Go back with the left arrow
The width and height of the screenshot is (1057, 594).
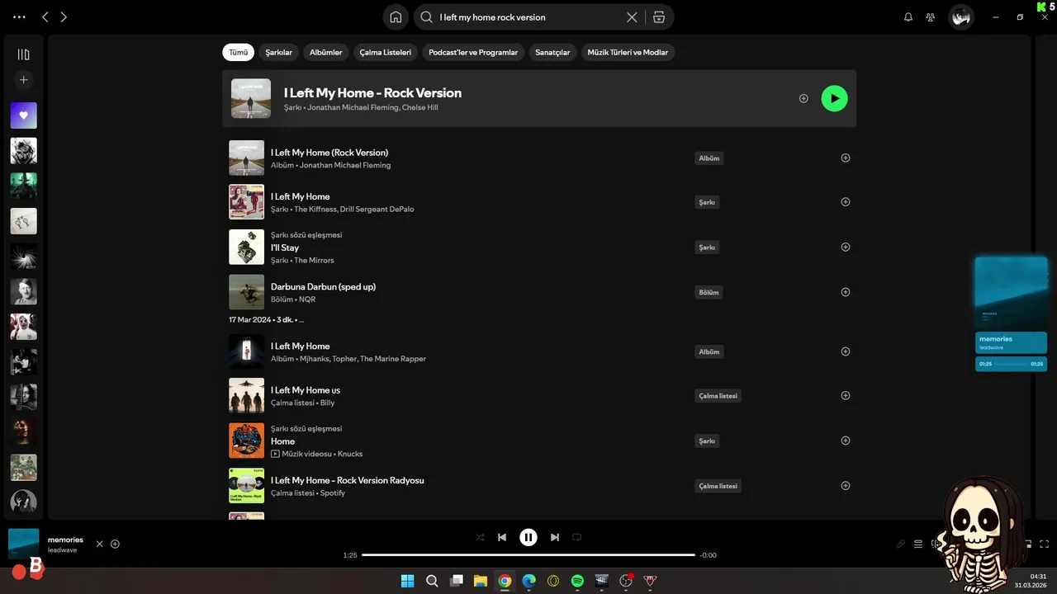(45, 17)
